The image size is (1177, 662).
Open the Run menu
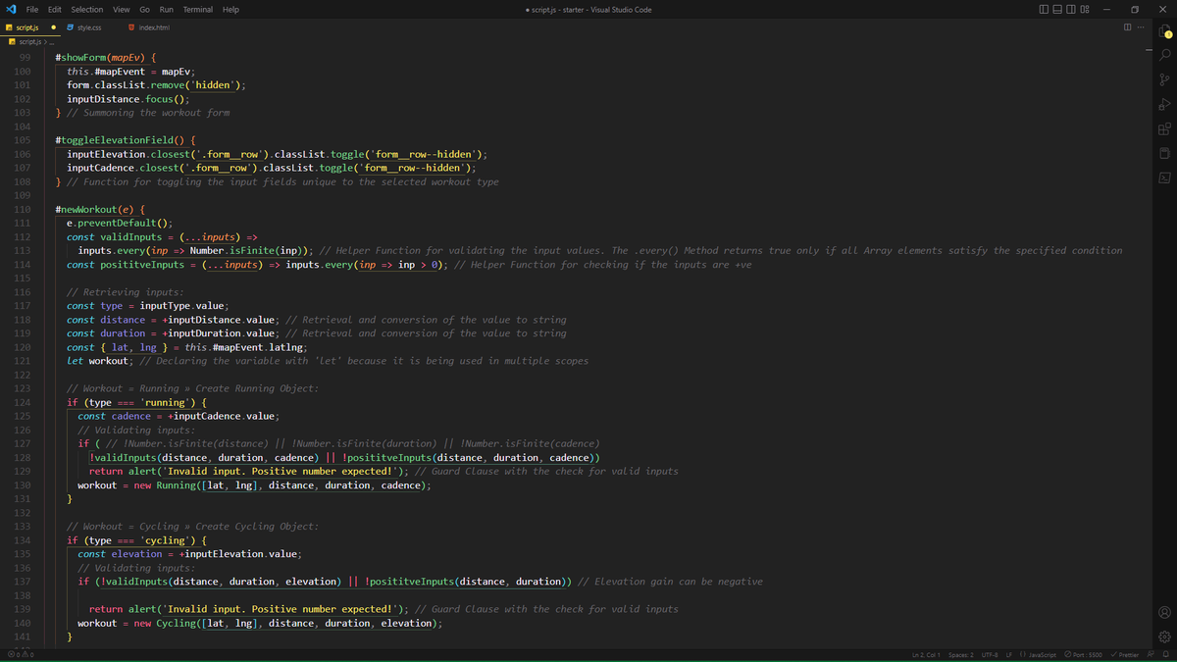(167, 10)
